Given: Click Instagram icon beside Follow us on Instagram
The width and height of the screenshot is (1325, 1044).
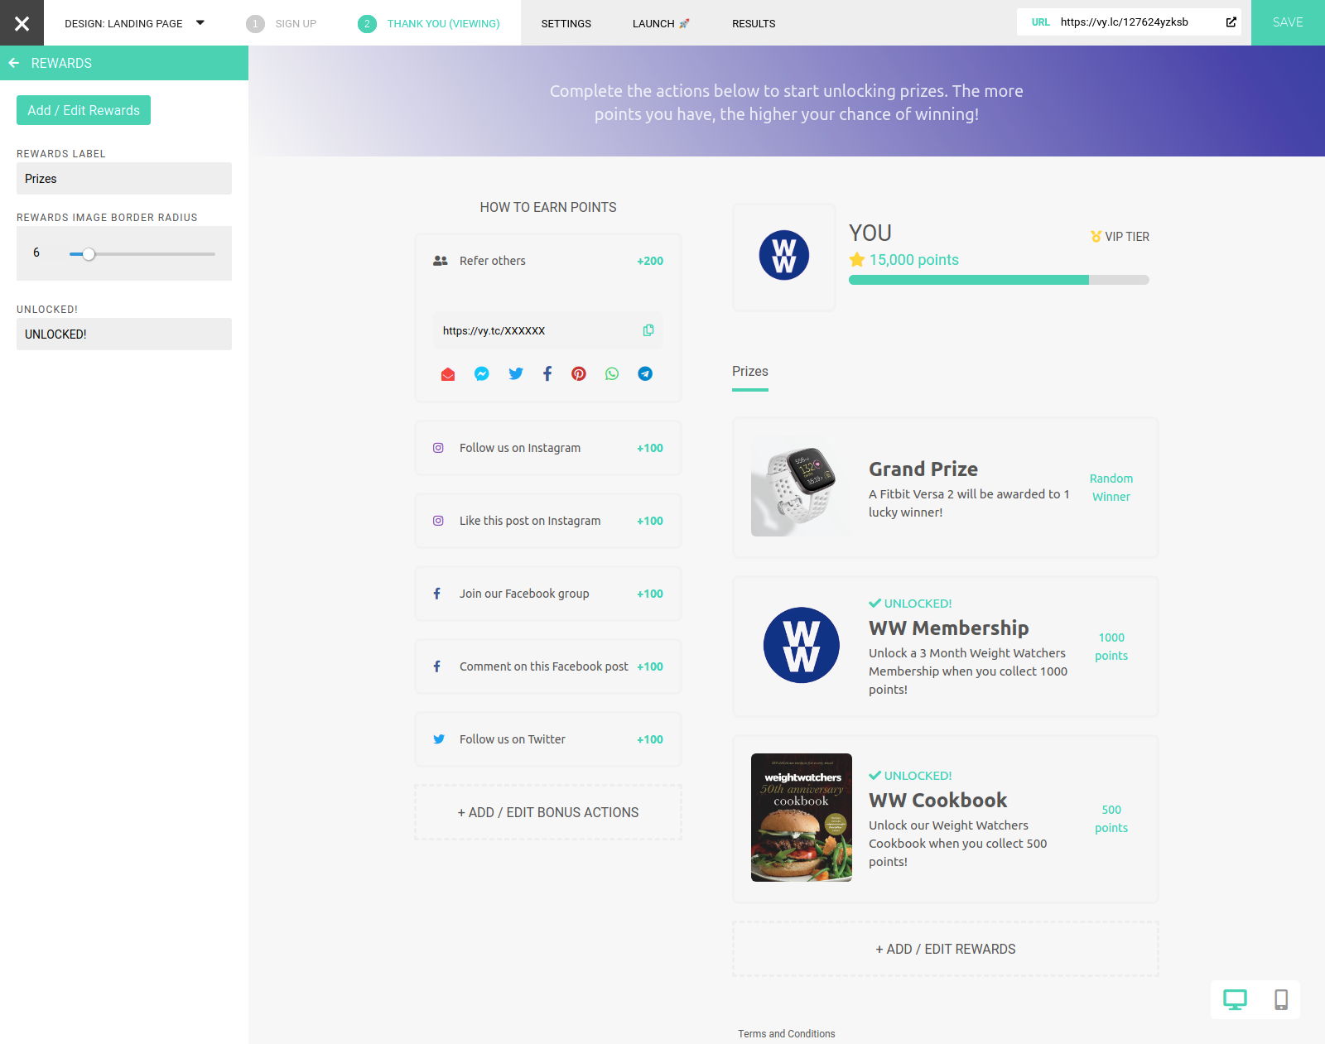Looking at the screenshot, I should [438, 448].
